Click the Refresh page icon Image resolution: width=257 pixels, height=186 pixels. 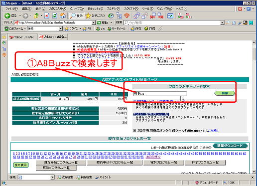coord(55,16)
